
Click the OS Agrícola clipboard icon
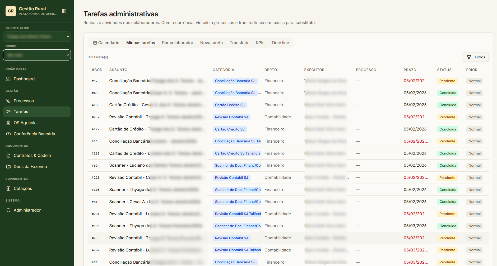click(8, 123)
